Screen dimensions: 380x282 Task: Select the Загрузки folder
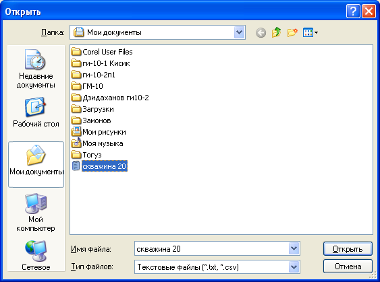point(92,109)
